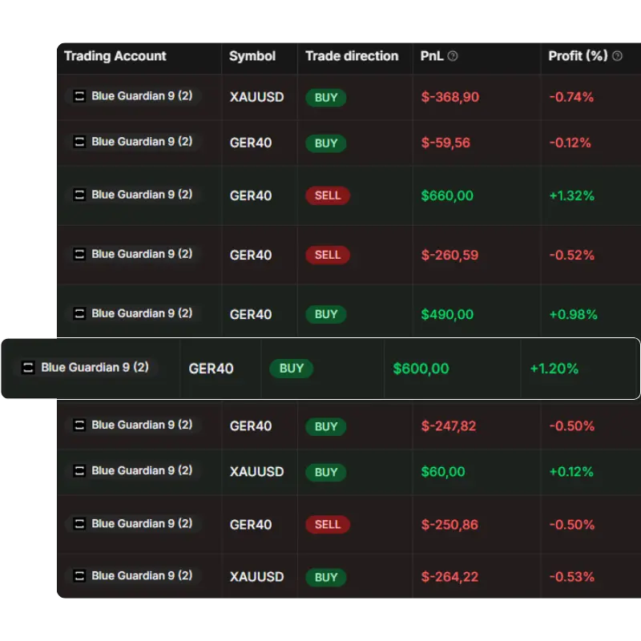Click the +1.20% profit value

pos(554,369)
